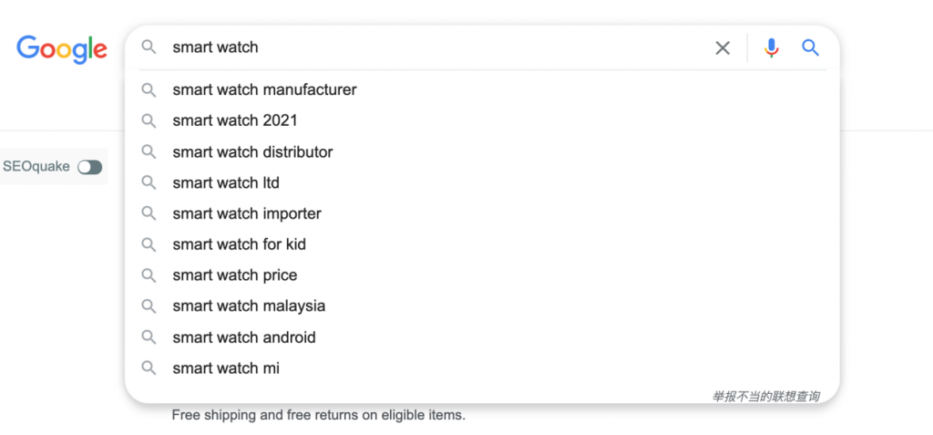Click magnifier icon inside search field
This screenshot has height=435, width=933.
coord(149,47)
